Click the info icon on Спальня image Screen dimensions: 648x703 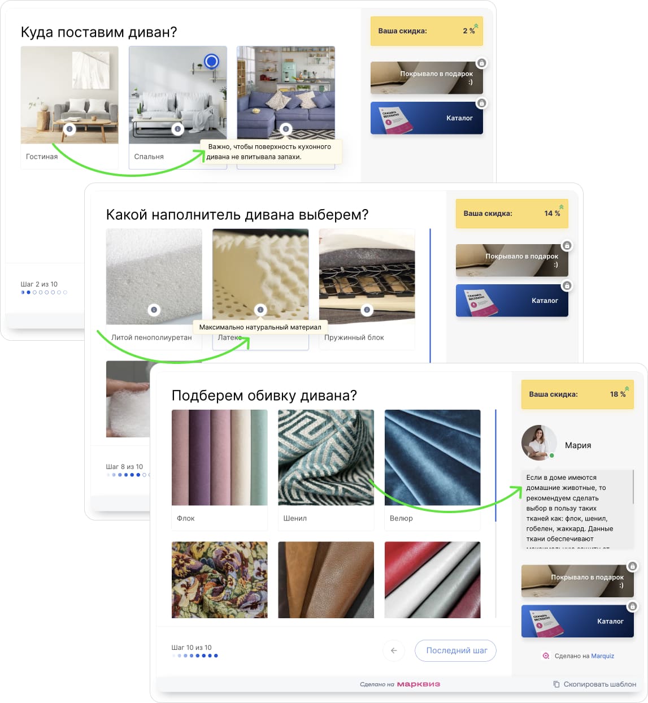[178, 129]
